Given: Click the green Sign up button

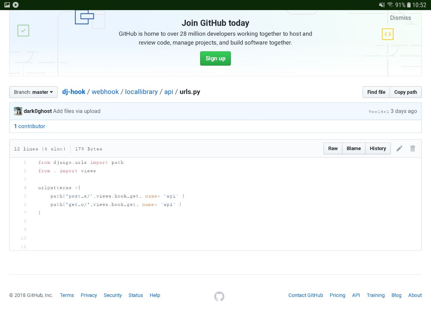Looking at the screenshot, I should coord(215,59).
